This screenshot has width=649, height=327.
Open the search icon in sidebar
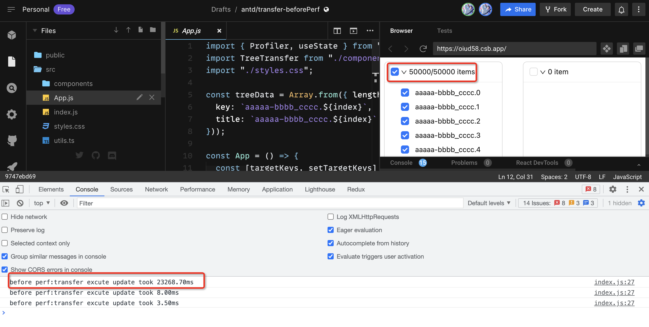[12, 88]
